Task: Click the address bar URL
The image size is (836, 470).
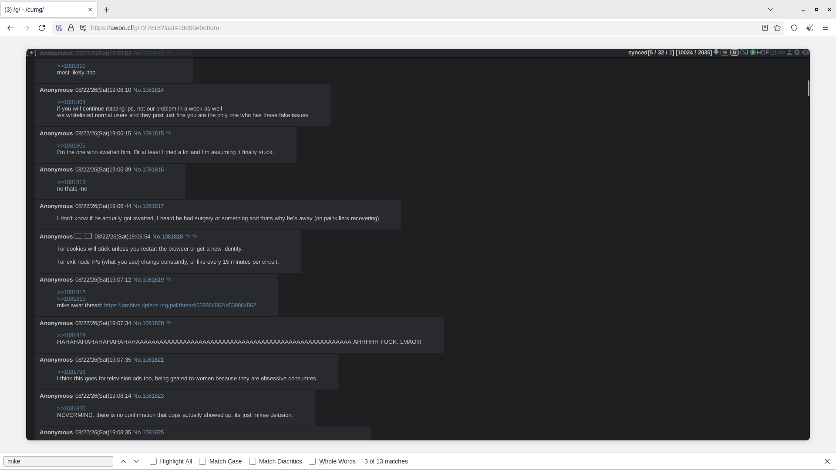Action: pos(155,28)
